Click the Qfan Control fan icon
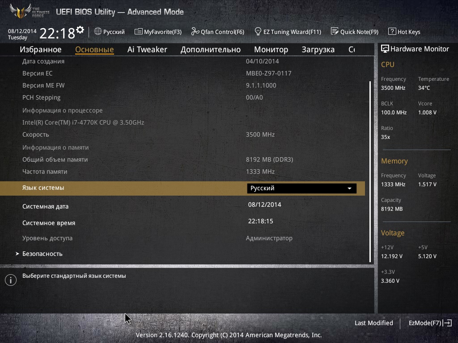The width and height of the screenshot is (458, 343). click(x=195, y=32)
